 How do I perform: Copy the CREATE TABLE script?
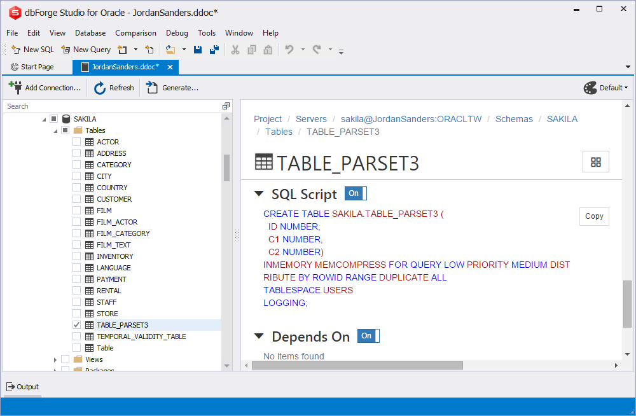[x=593, y=216]
